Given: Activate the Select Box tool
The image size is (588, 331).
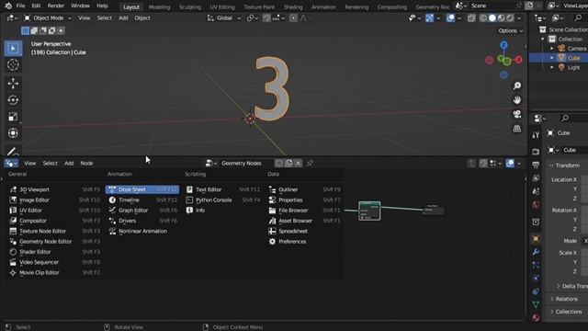Looking at the screenshot, I should coord(13,48).
